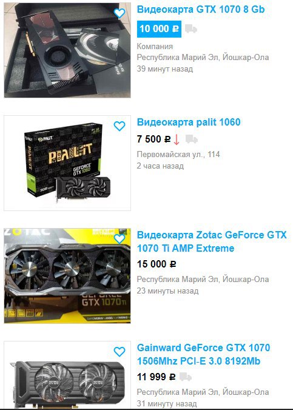Click Компания seller label on first listing
The width and height of the screenshot is (293, 410).
tap(155, 47)
